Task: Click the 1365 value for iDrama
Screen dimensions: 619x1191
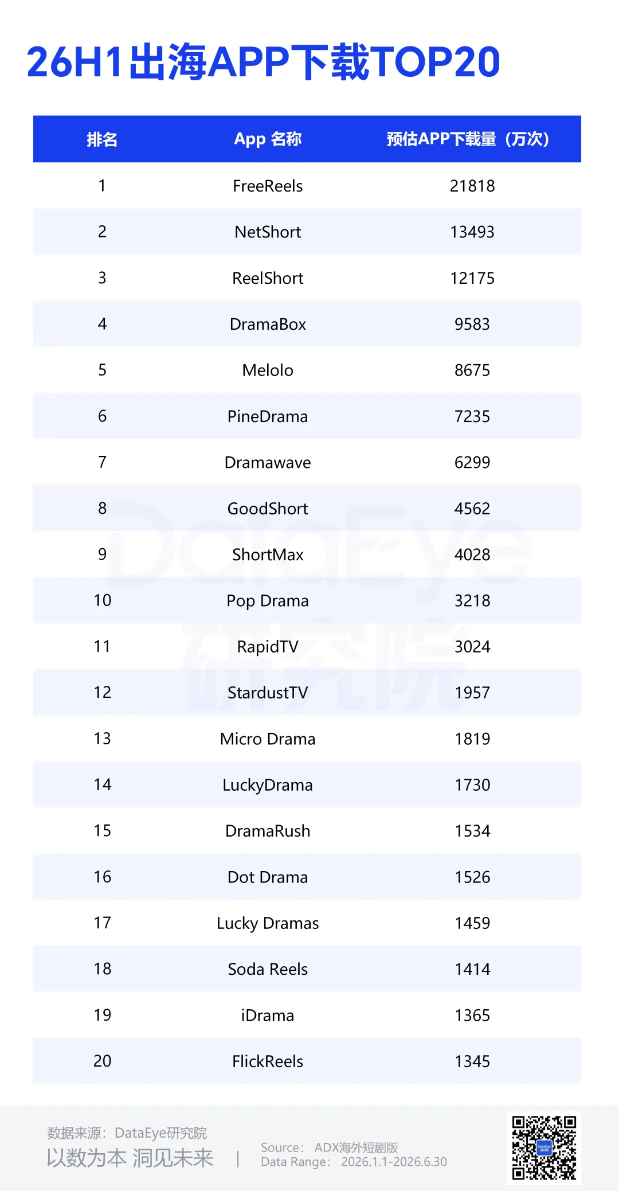Action: pyautogui.click(x=472, y=1016)
